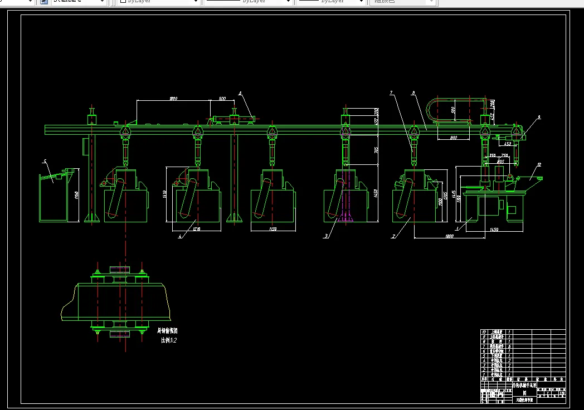Viewport: 584px width, 410px height.
Task: Pick leader number 8 above the rail
Action: 413,92
